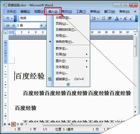Click the heading text 百度经验 with the cursor
Screen dimensions: 140x134
tap(30, 76)
